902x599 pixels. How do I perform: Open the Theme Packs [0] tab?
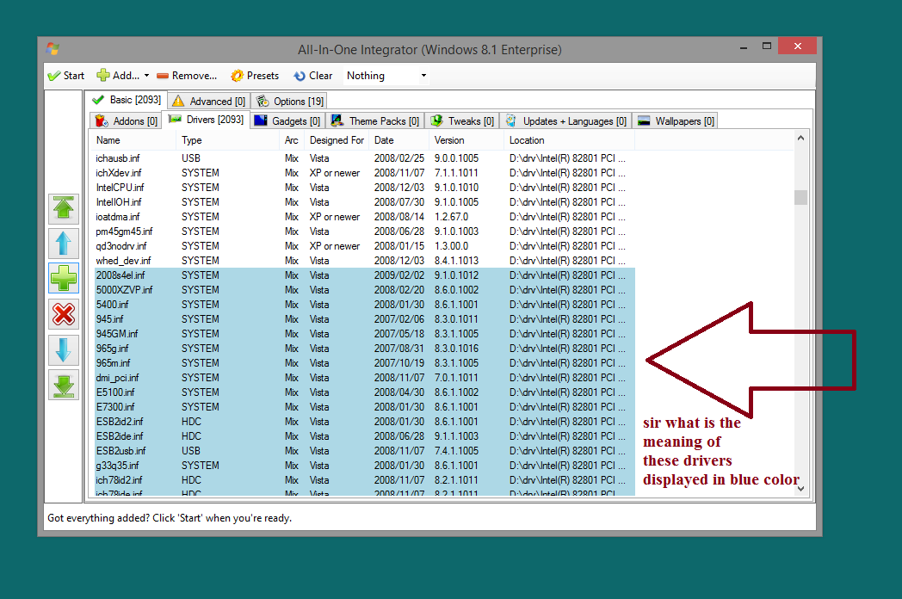click(x=375, y=120)
